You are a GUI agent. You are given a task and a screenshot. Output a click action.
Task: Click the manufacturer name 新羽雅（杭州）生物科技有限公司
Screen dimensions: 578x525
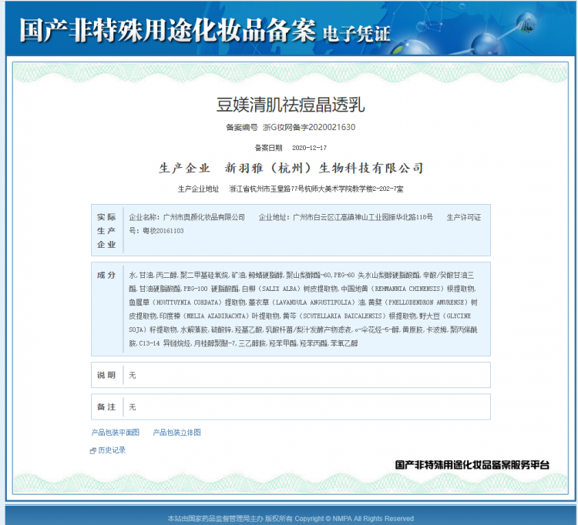[324, 168]
